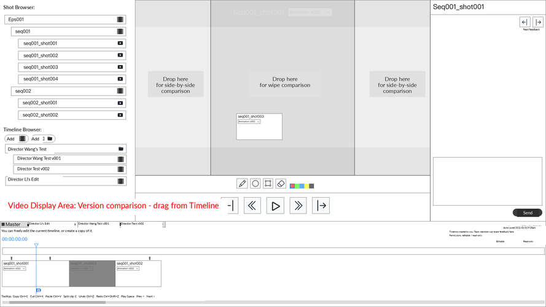Click play icon on seq001_shot004 row
Viewport: 546px width, 307px height.
point(120,79)
